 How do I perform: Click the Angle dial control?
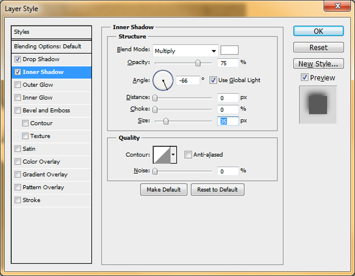(x=163, y=80)
